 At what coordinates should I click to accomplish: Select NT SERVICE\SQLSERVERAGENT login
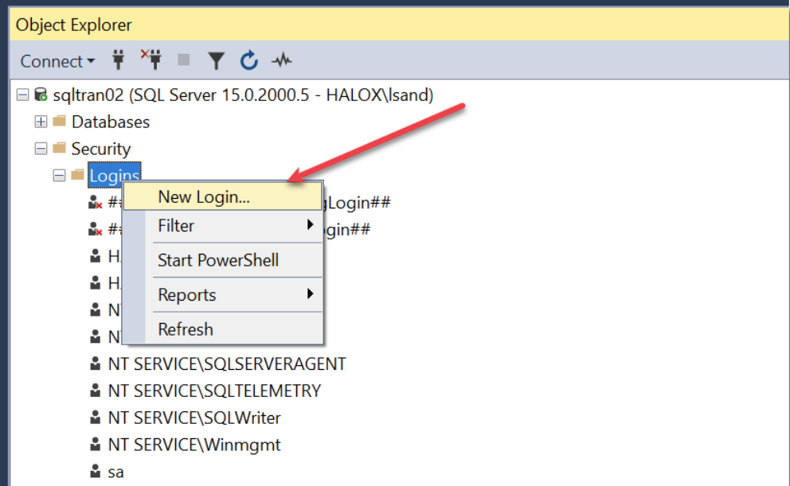click(x=227, y=364)
